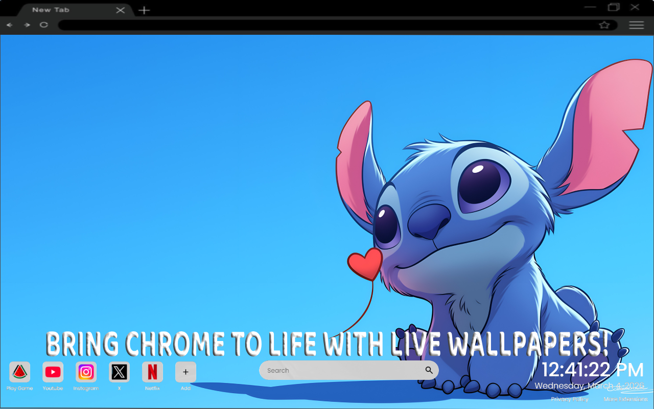Close the New Tab tab

[x=120, y=10]
